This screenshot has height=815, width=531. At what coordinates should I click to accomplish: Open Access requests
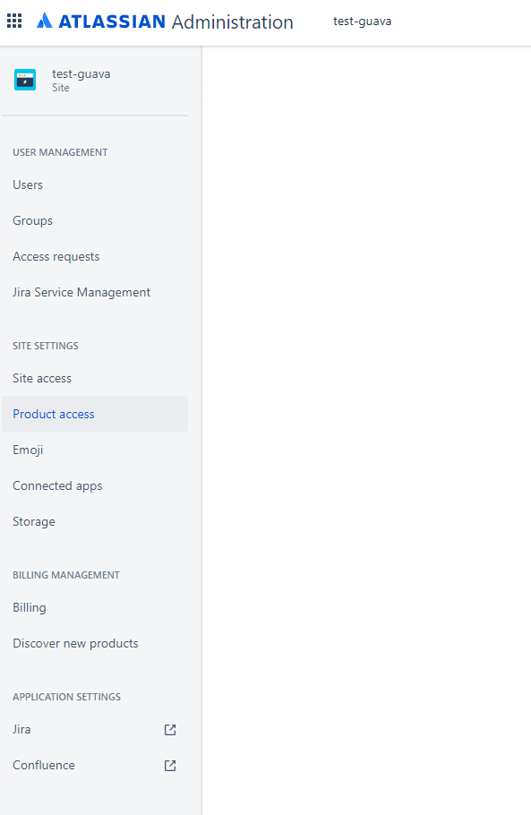pos(95,257)
